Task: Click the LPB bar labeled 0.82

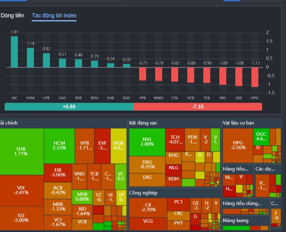Action: 46,60
